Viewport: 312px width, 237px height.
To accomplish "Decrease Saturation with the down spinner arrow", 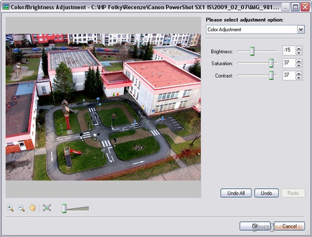I will pos(299,65).
